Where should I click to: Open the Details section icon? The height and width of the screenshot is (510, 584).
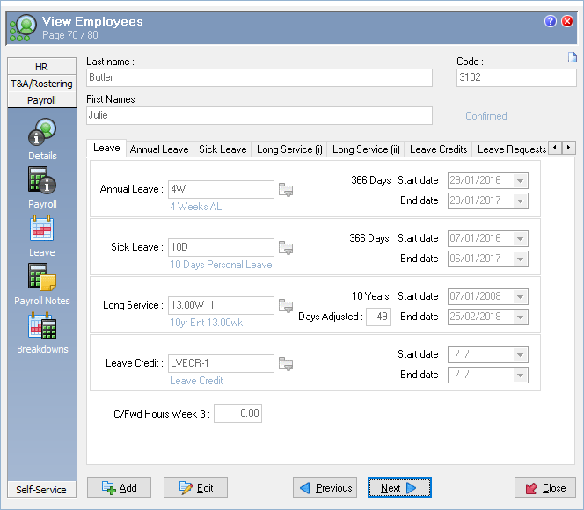coord(42,132)
